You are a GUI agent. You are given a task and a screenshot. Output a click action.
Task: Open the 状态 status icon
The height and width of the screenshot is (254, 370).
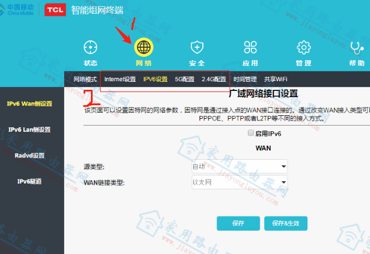(90, 47)
